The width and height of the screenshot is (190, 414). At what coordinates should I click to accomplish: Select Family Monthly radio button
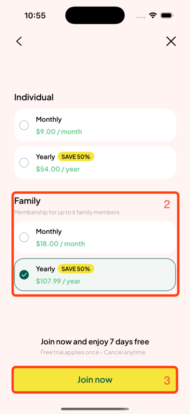click(24, 237)
